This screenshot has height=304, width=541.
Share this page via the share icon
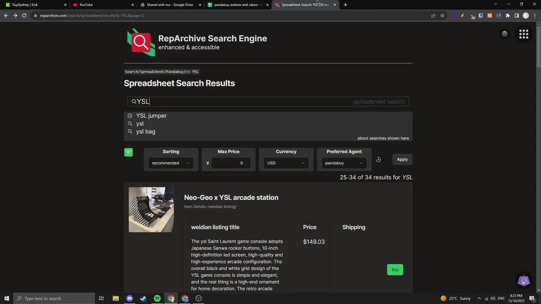pos(433,16)
